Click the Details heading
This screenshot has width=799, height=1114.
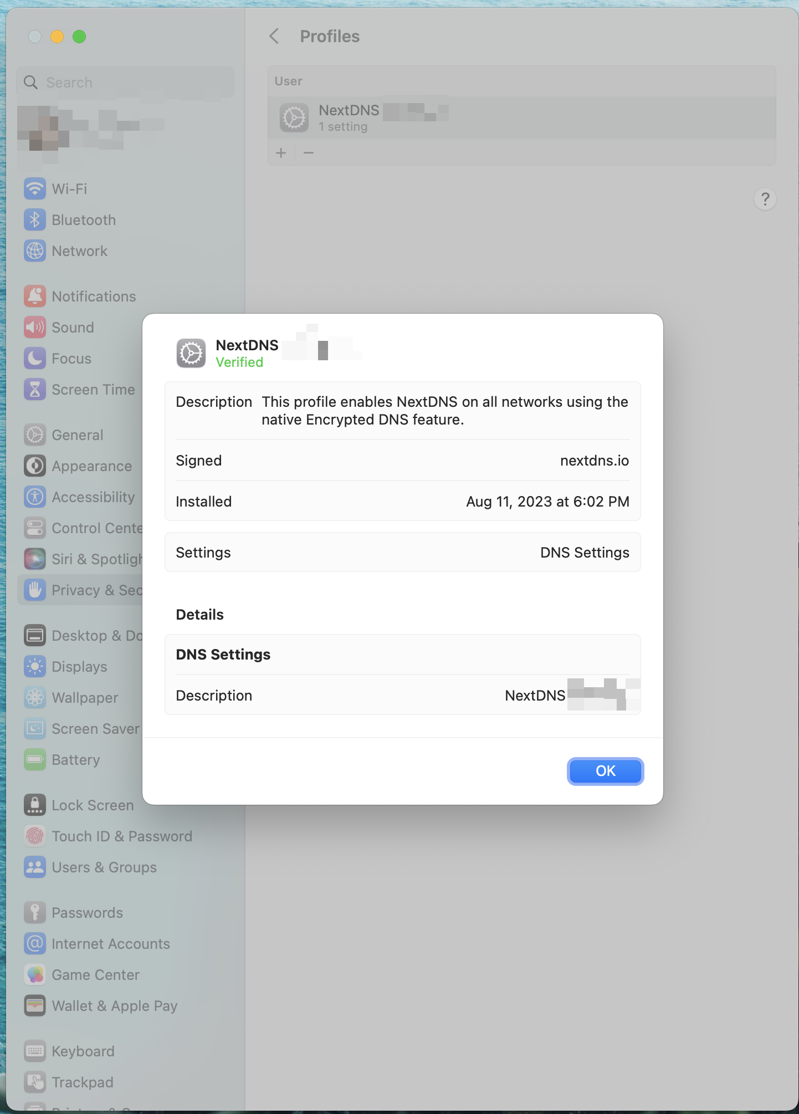point(199,615)
